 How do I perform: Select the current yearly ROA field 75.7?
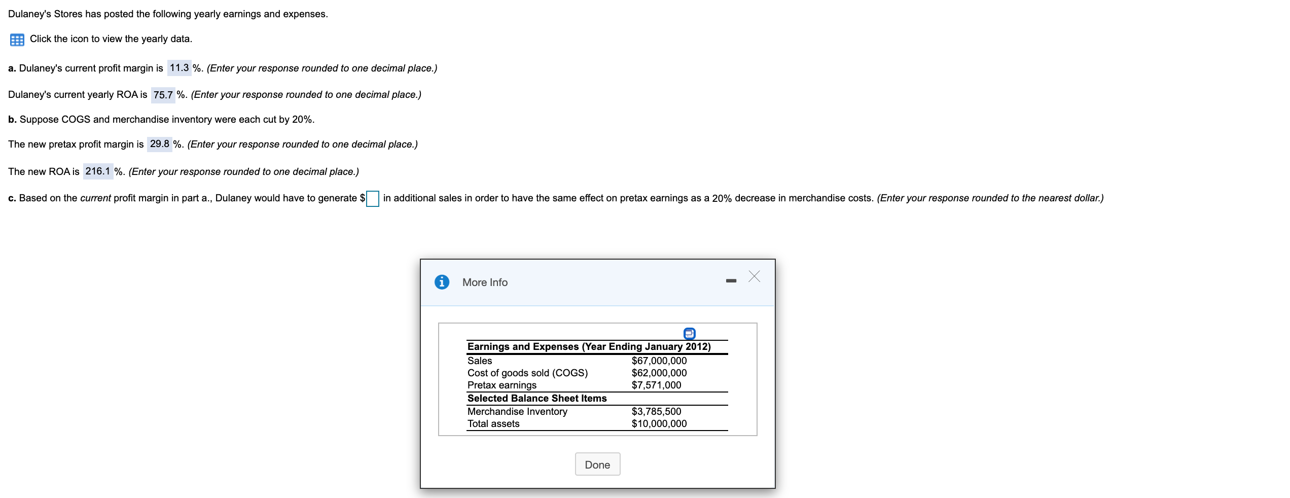click(163, 95)
